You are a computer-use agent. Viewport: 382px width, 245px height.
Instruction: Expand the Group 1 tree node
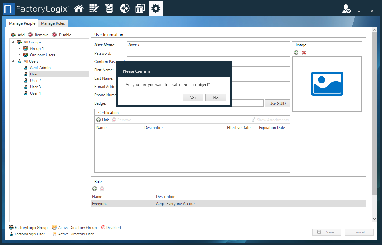19,48
